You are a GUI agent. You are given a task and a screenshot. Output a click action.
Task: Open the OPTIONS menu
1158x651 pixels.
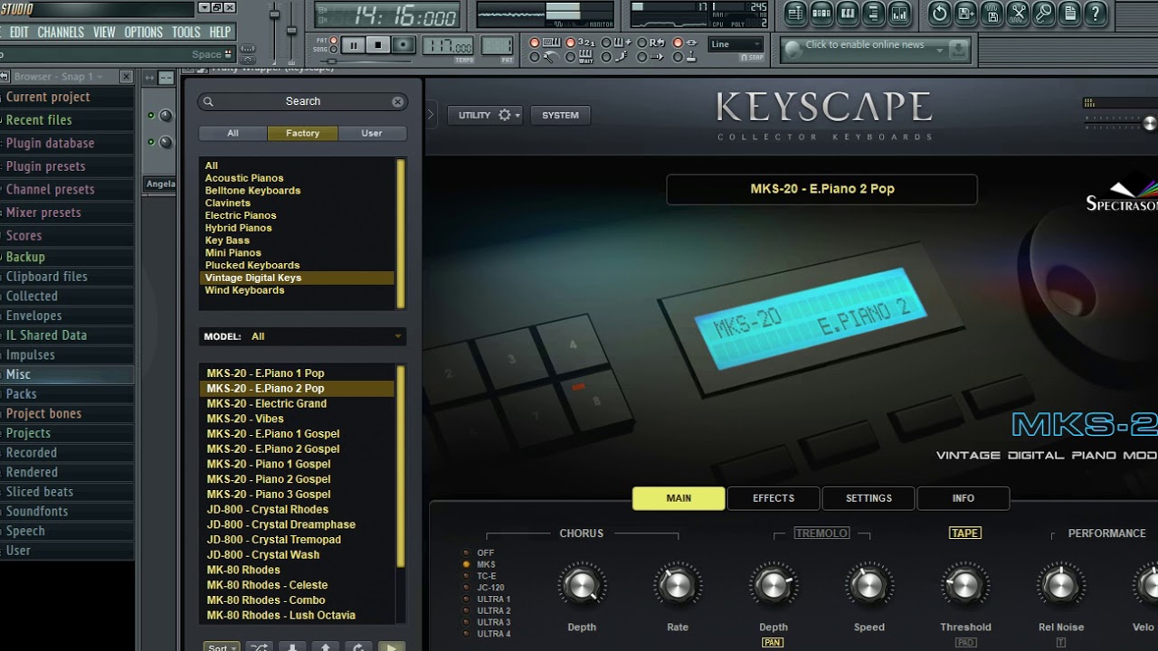[144, 32]
